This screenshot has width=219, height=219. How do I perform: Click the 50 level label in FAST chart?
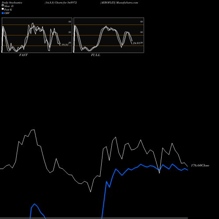click(70, 32)
